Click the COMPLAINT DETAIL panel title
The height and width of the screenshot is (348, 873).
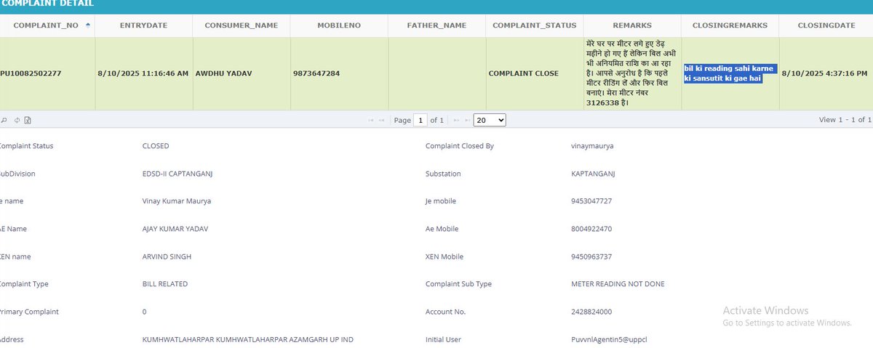47,4
